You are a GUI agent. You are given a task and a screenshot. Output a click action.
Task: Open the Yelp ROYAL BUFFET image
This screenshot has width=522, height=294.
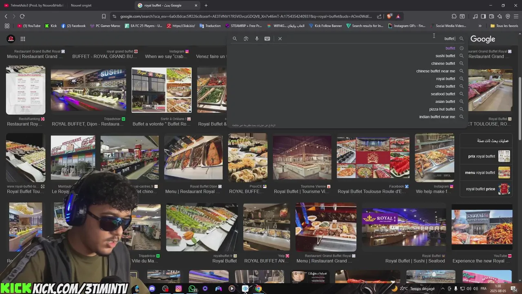click(267, 227)
